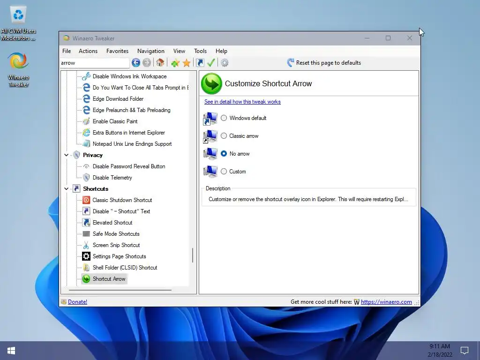The height and width of the screenshot is (360, 480).
Task: Click the shortcut arrow toolbar icon
Action: (200, 63)
